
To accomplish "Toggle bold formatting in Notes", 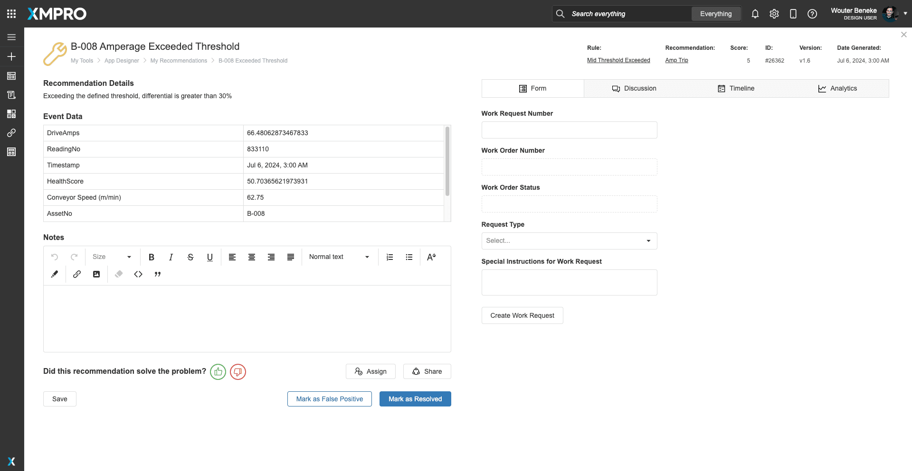I will click(152, 257).
